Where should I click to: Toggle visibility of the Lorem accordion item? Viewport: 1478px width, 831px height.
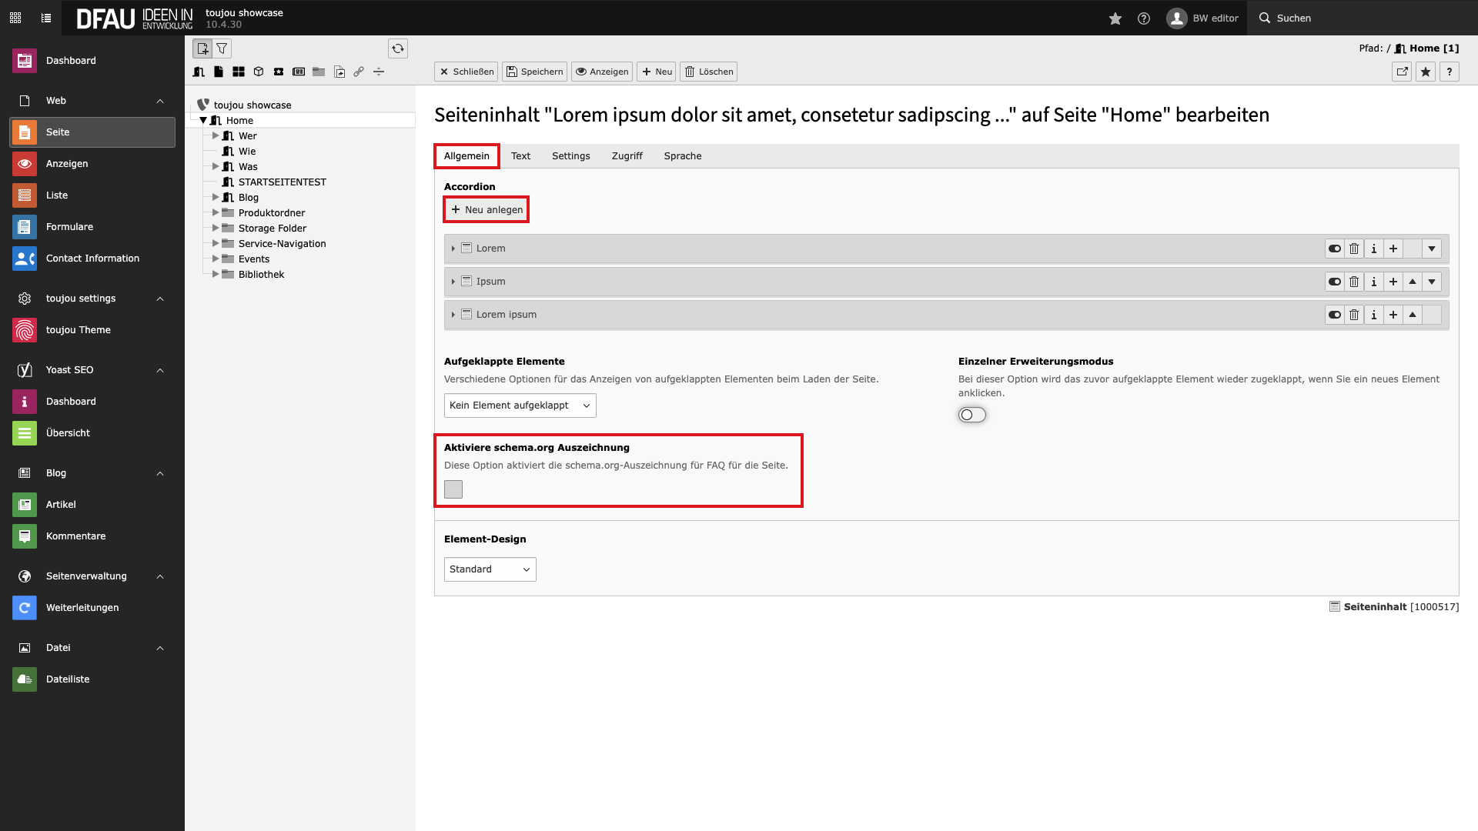click(x=1334, y=249)
